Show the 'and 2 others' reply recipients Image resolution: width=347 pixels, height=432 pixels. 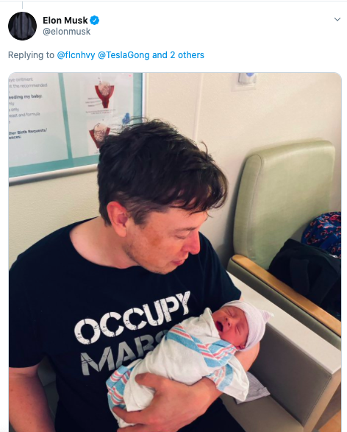(178, 55)
